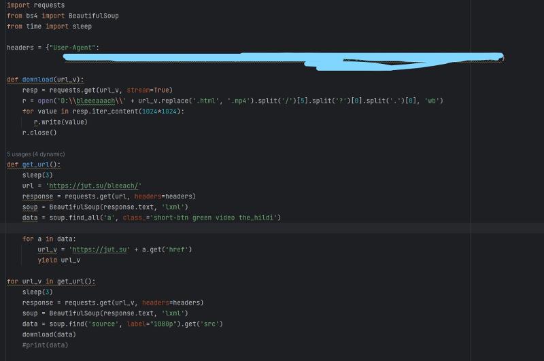Click the r.close() line

[x=39, y=133]
